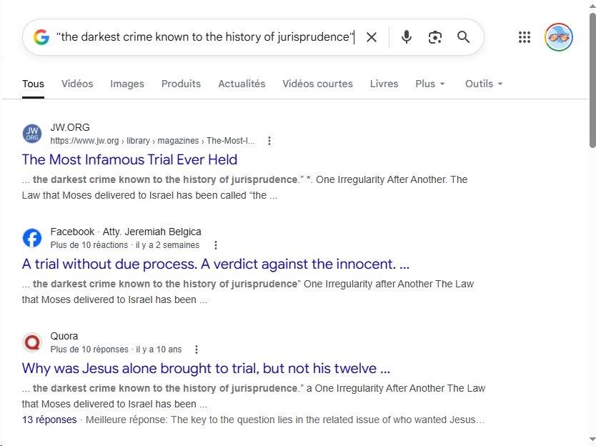Open three-dot menu for JW.ORG result

(269, 141)
